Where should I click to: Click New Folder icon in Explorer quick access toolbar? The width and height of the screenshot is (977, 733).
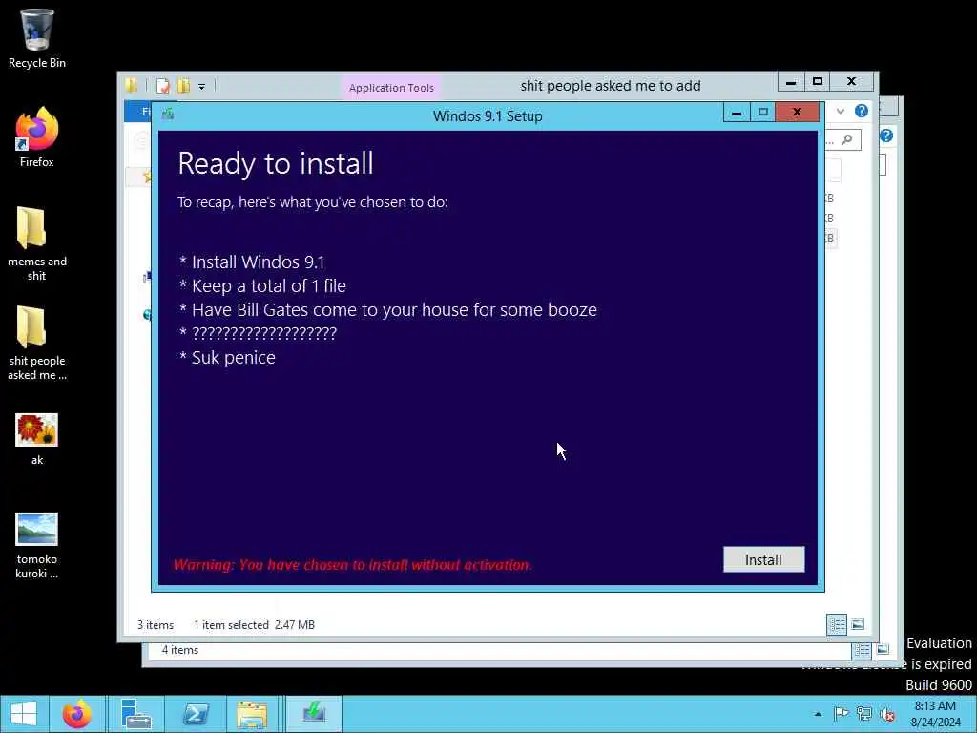tap(183, 85)
